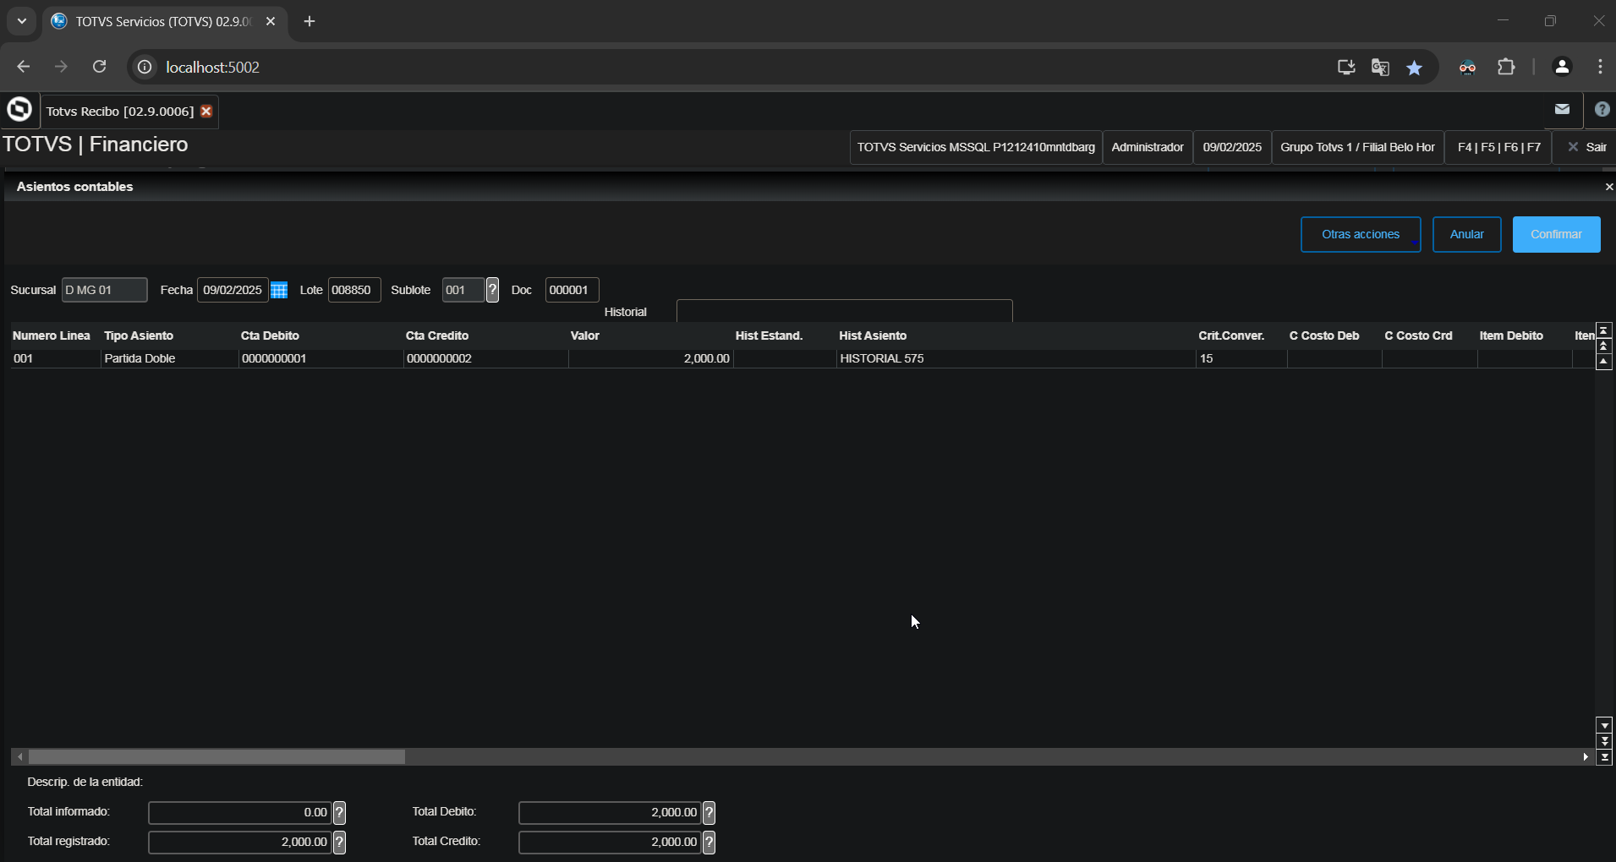Image resolution: width=1616 pixels, height=862 pixels.
Task: Click the help icon beside Total Debito
Action: (x=709, y=813)
